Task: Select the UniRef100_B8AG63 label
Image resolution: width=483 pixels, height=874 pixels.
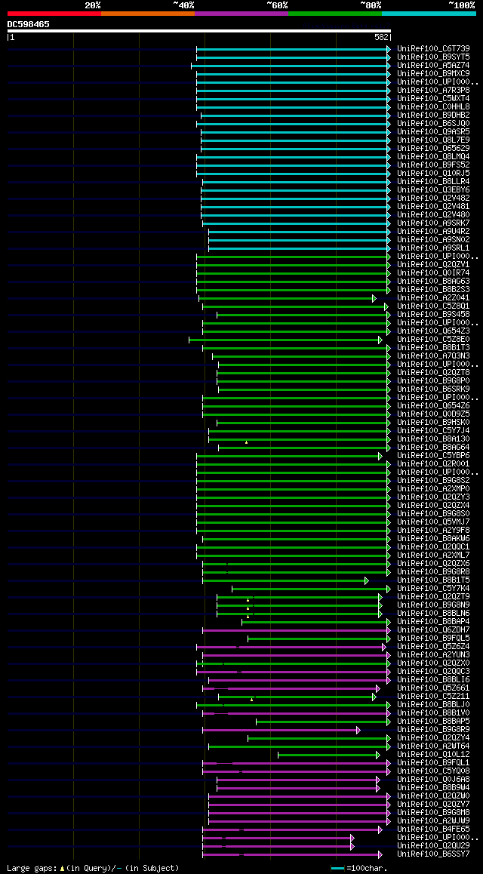Action: [433, 282]
